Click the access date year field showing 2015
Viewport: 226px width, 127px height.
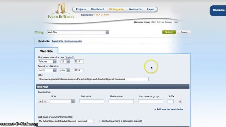click(x=78, y=61)
